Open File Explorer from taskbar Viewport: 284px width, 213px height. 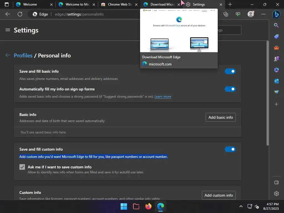pos(136,206)
